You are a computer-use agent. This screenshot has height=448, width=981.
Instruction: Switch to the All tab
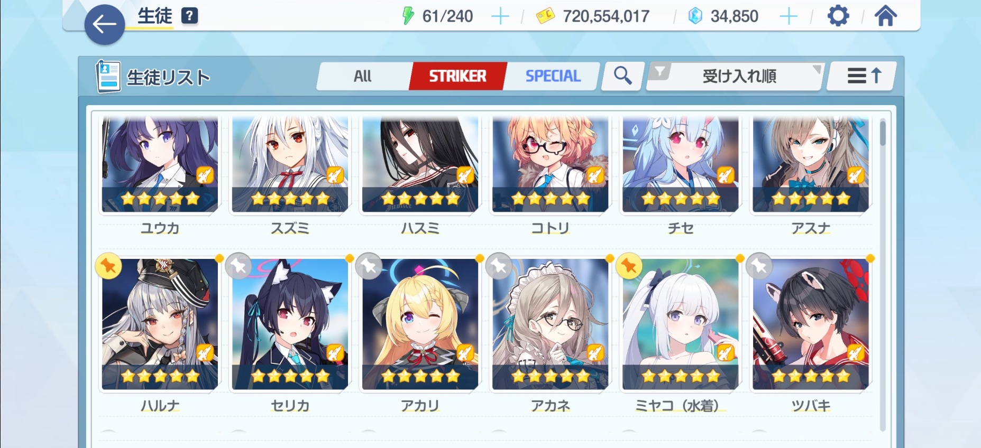[x=363, y=76]
